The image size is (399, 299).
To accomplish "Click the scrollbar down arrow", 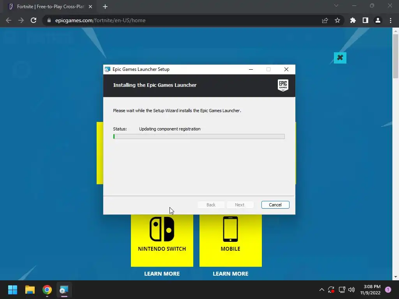I will (395, 277).
